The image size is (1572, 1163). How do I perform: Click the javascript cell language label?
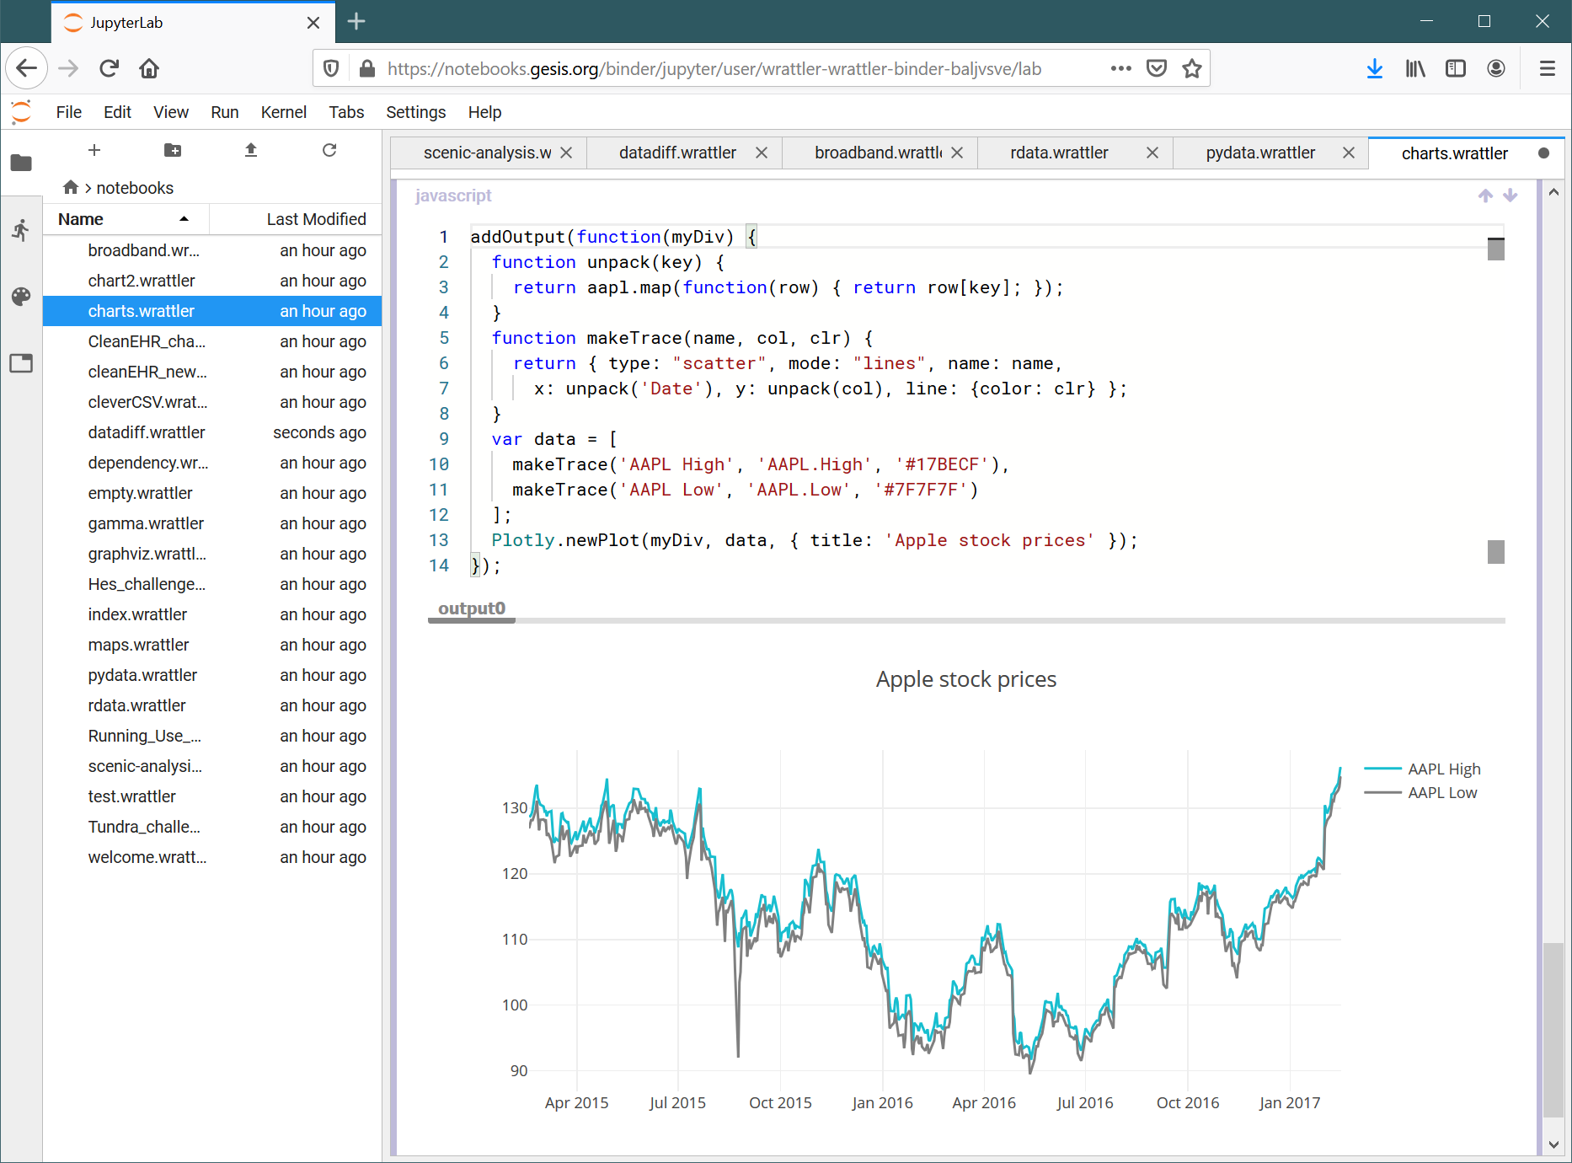[453, 196]
